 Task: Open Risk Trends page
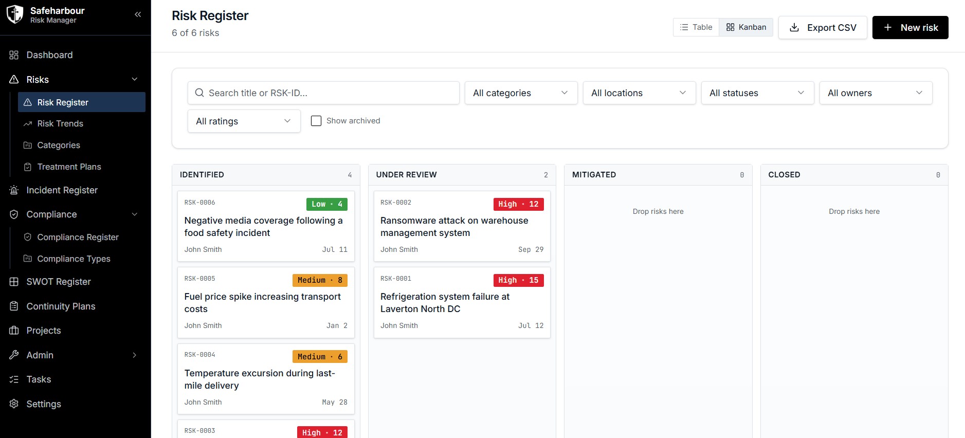[82, 124]
